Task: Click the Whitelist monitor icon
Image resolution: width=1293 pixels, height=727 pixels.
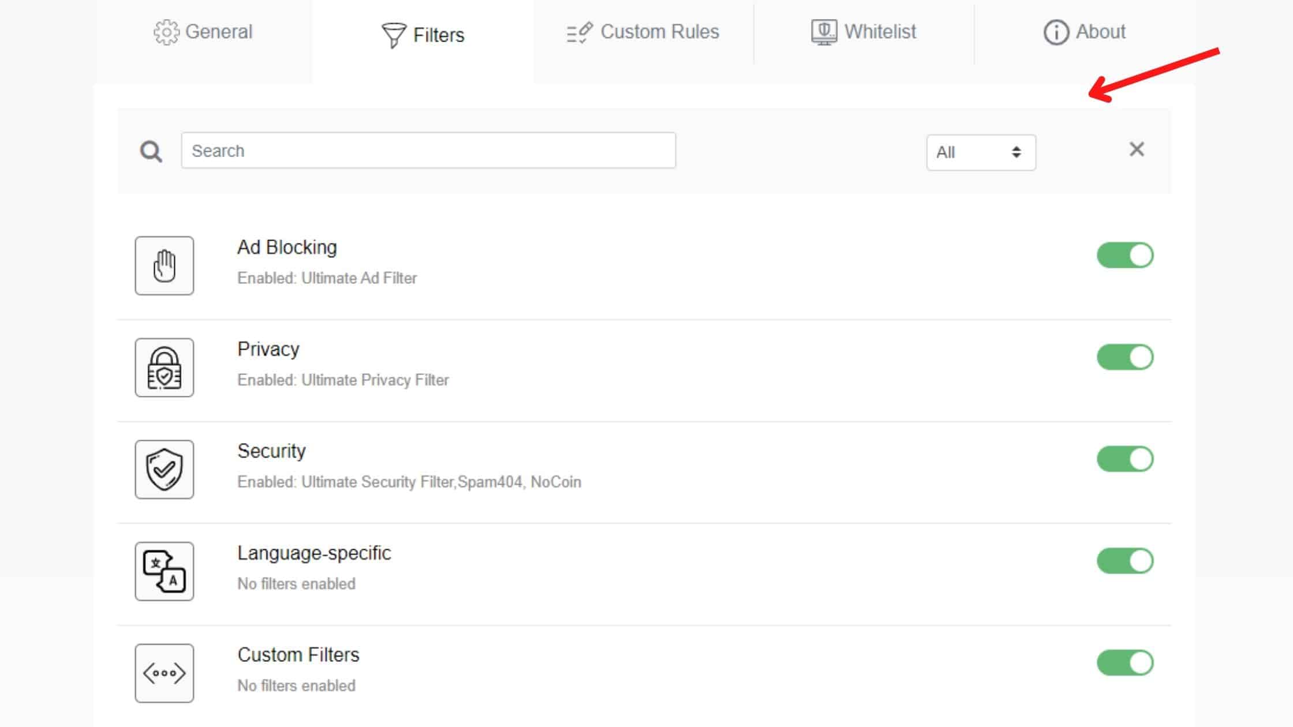Action: pos(824,32)
